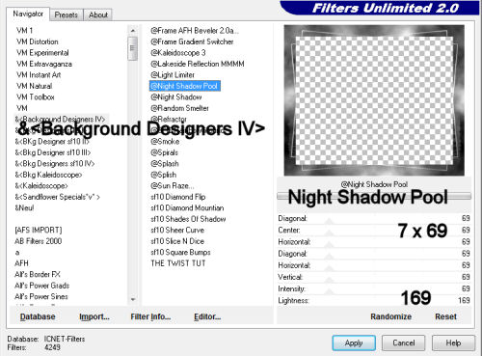Click the Night Shadow Pool preview image
Viewport: 482px width, 356px height.
pyautogui.click(x=374, y=100)
